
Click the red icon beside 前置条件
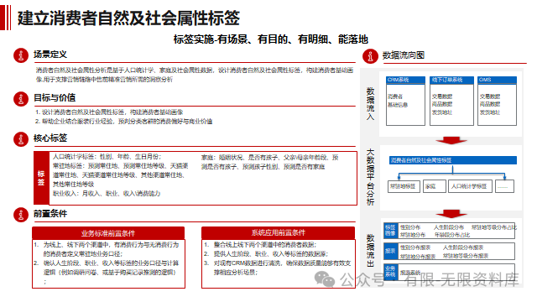21,215
